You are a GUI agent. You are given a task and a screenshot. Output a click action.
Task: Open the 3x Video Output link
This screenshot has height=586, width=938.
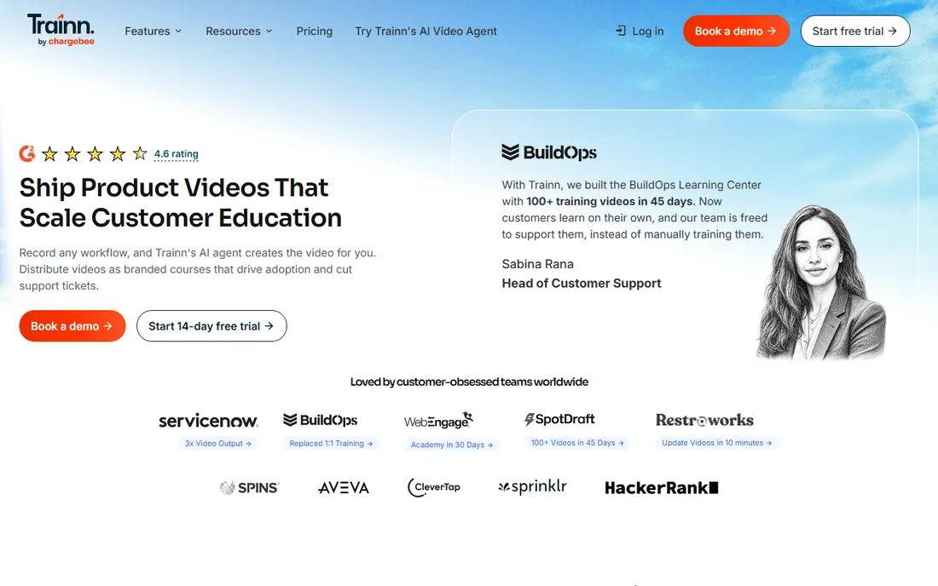coord(217,443)
